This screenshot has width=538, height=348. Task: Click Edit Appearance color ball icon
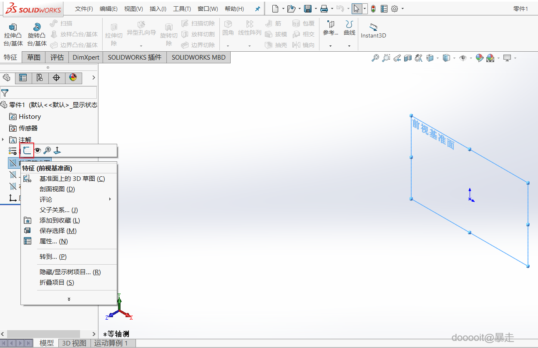pyautogui.click(x=480, y=58)
